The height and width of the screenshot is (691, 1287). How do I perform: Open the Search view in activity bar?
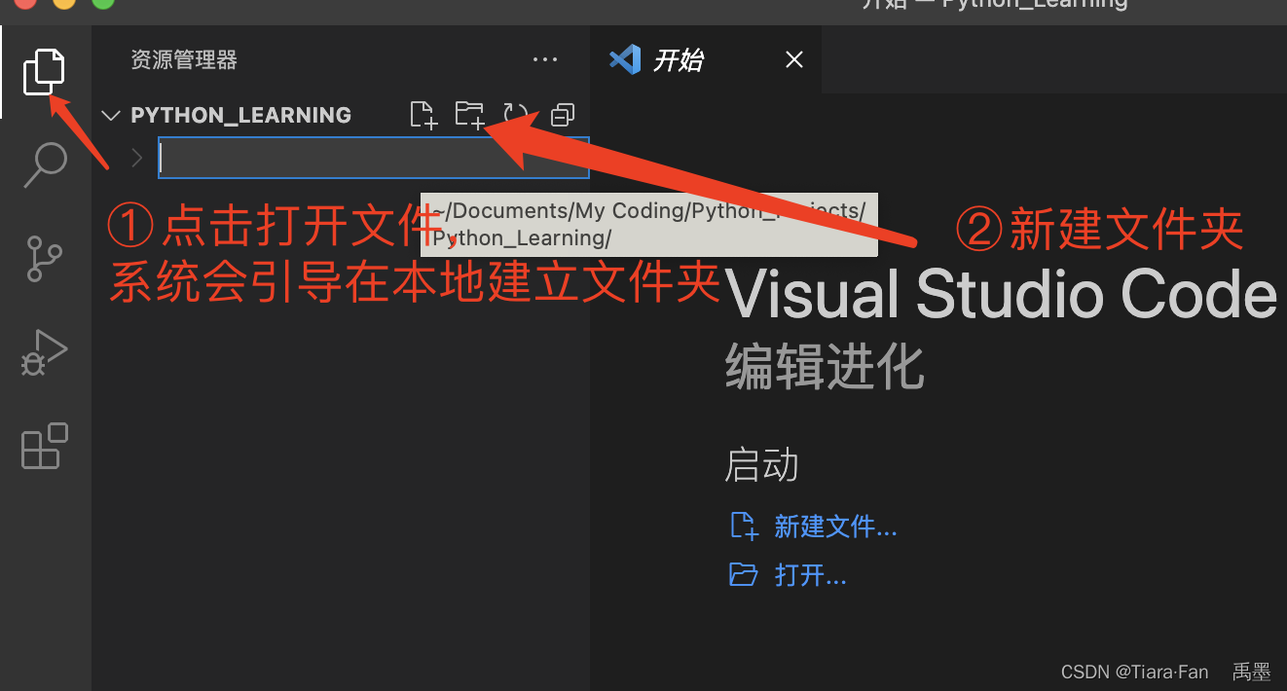[x=45, y=164]
